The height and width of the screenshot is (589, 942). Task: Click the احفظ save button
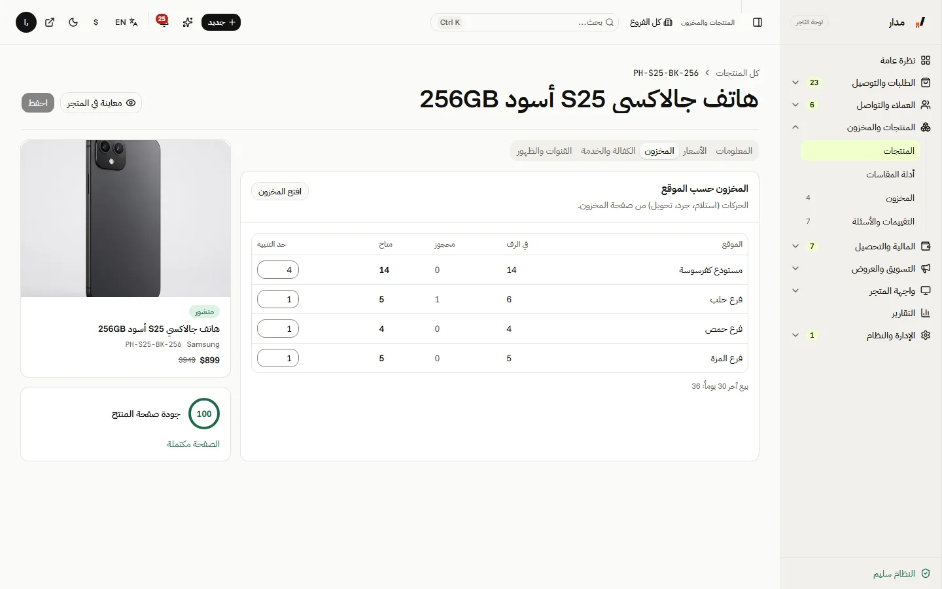click(x=38, y=103)
